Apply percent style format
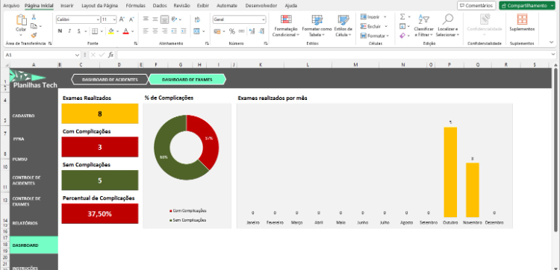This screenshot has width=560, height=270. [232, 31]
